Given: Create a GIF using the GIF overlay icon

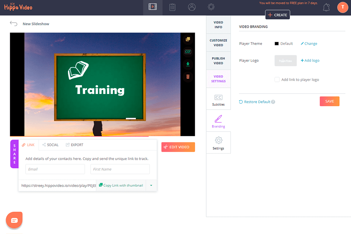Looking at the screenshot, I should pyautogui.click(x=188, y=52).
